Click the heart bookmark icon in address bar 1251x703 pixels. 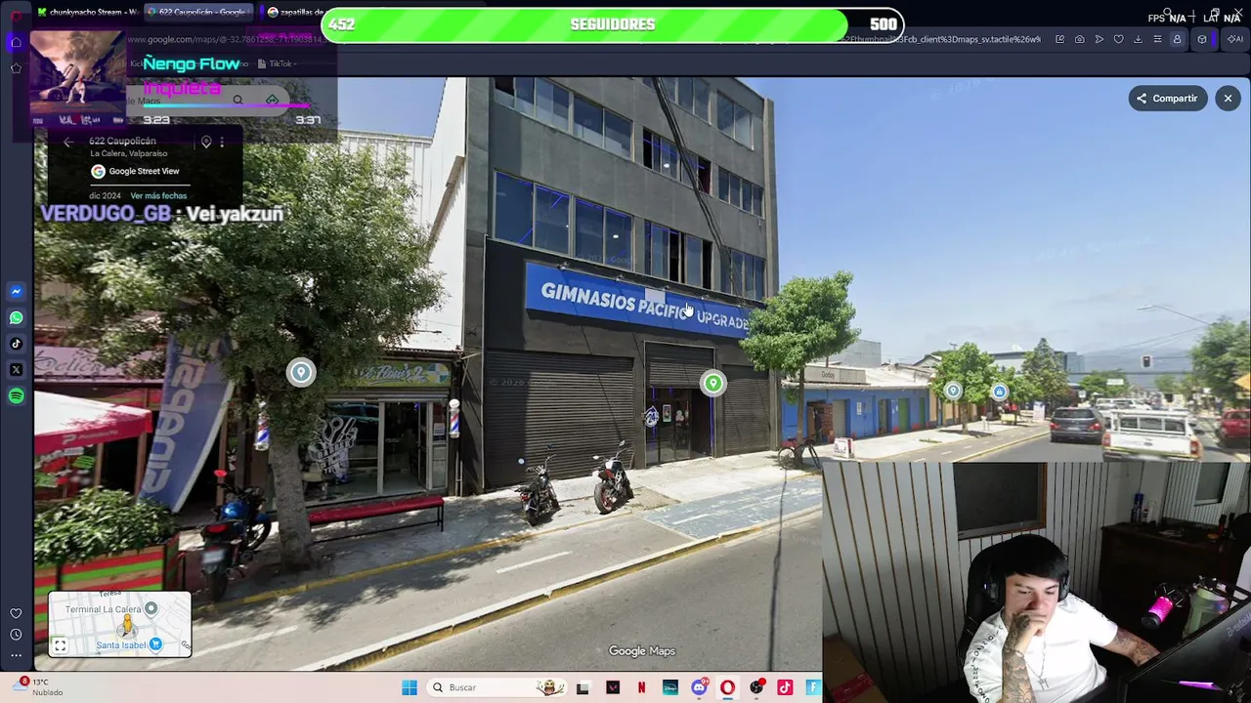(1118, 40)
